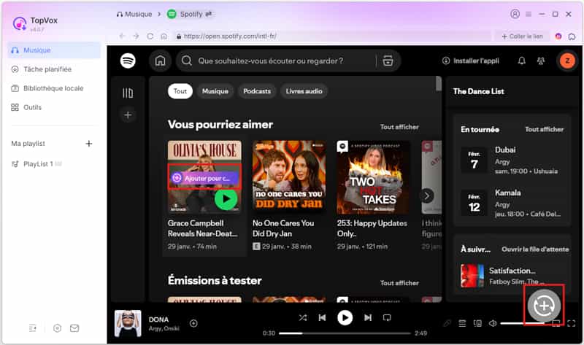Reload the Spotify web page

click(150, 36)
